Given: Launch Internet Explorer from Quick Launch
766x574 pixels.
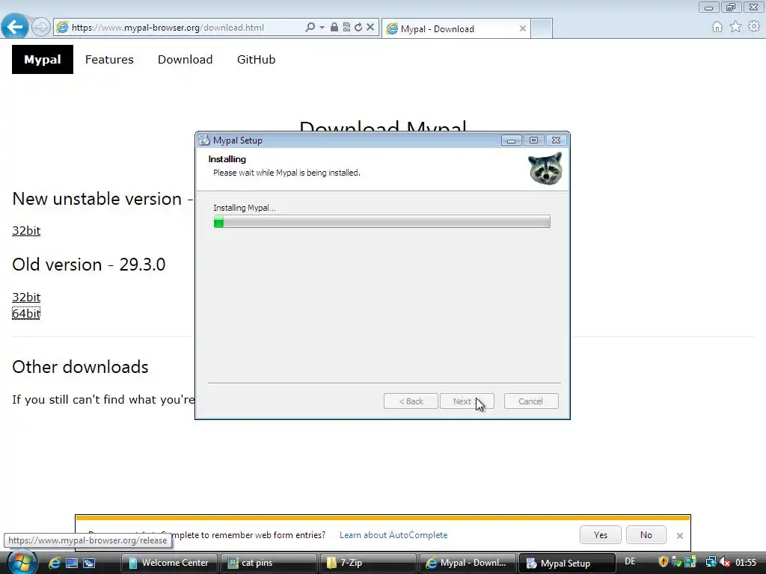Looking at the screenshot, I should point(54,563).
